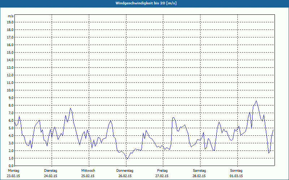289x180 pixels.
Task: Select the Sonntag day label
Action: [x=237, y=170]
